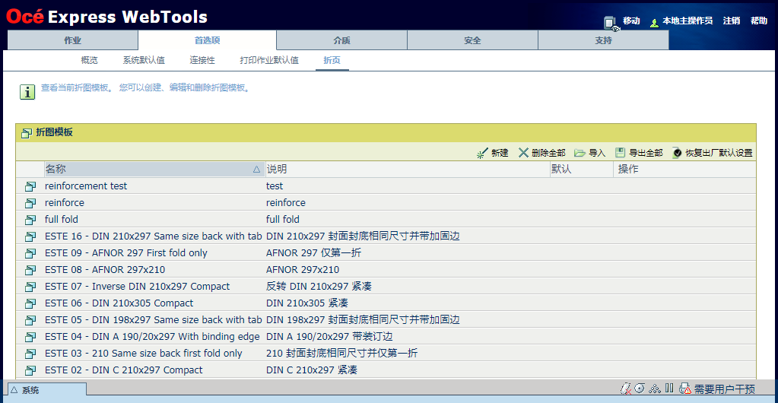Select 'ESTE 04 - DIN A 190/20x297 With binding edge'

coord(152,337)
